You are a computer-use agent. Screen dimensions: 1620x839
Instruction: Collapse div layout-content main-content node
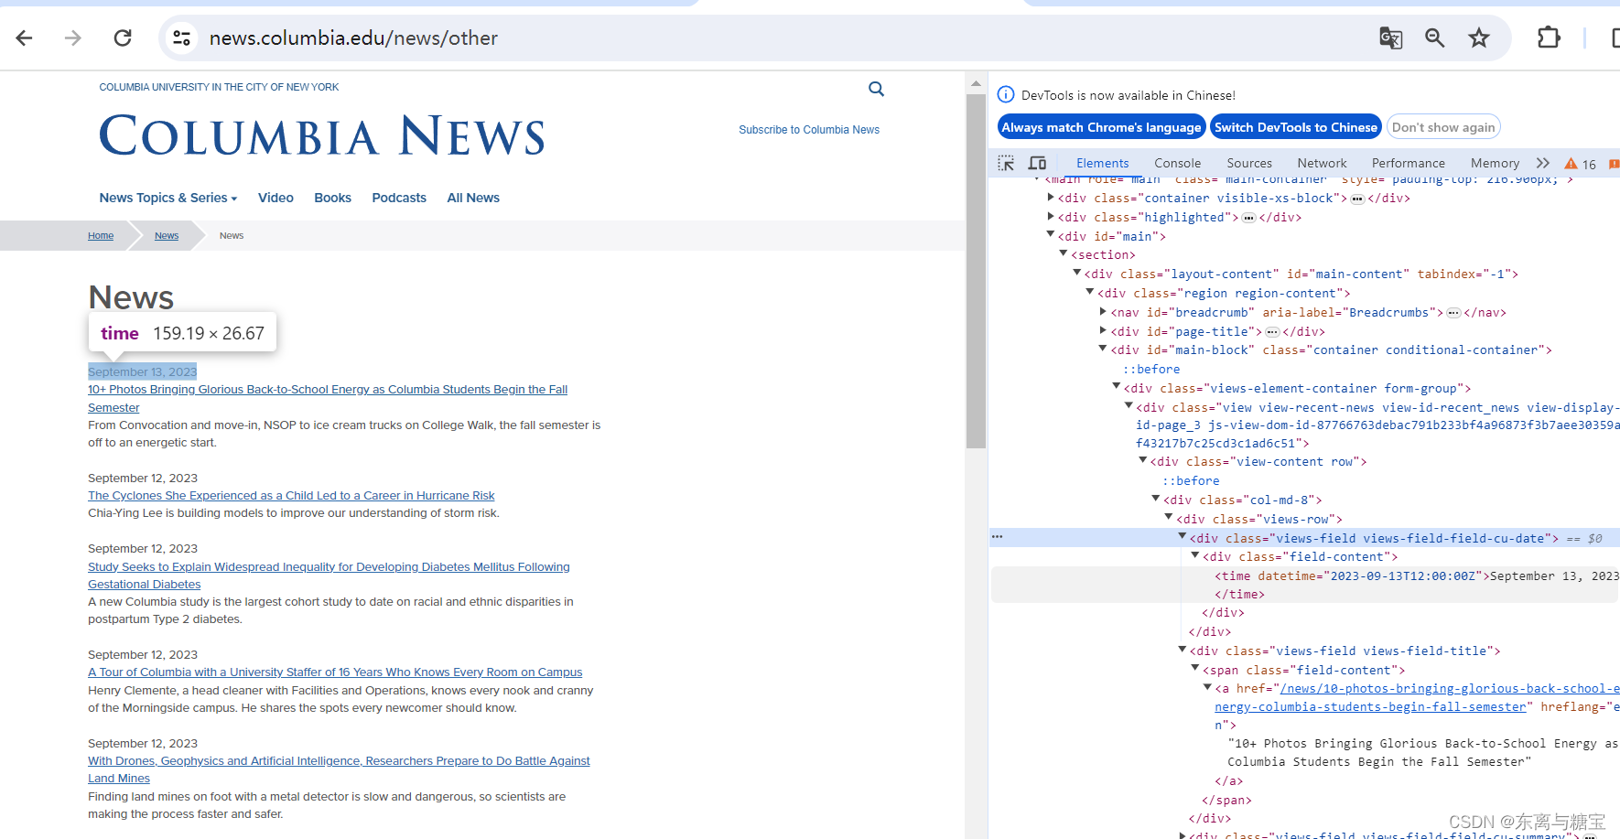tap(1077, 273)
